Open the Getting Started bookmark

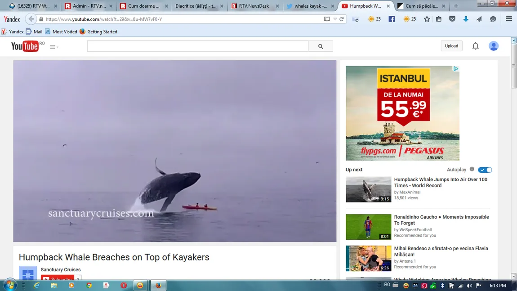98,31
